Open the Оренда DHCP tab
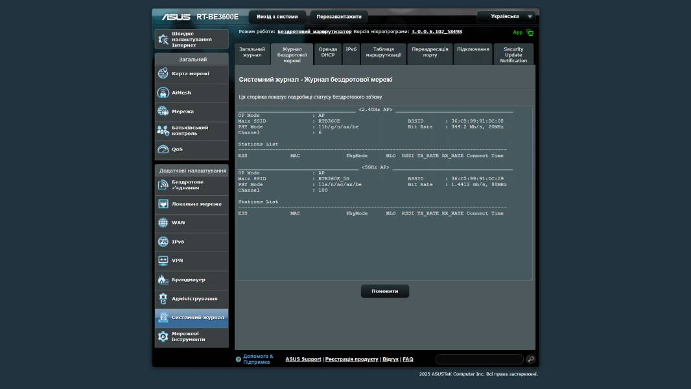The height and width of the screenshot is (389, 691). coord(327,54)
